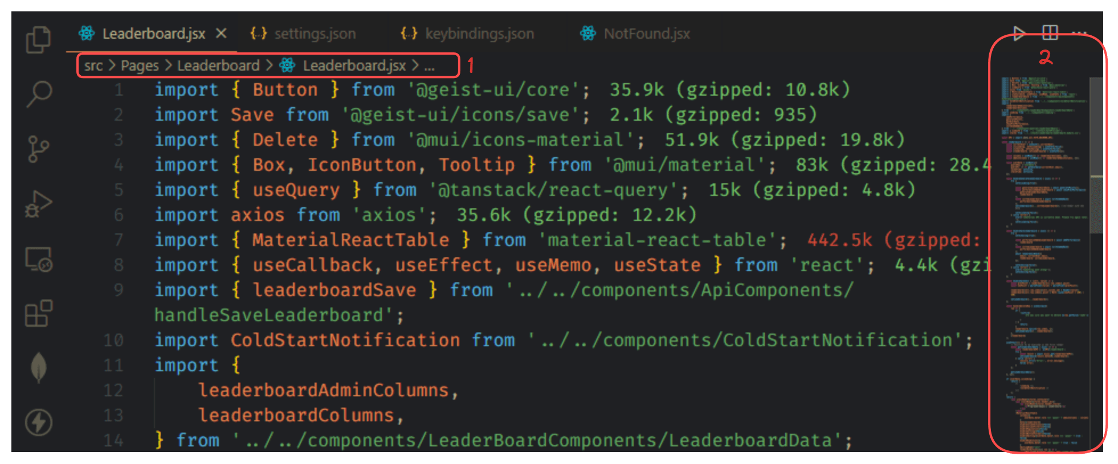
Task: Close the Leaderboard.jsx tab
Action: (x=221, y=34)
